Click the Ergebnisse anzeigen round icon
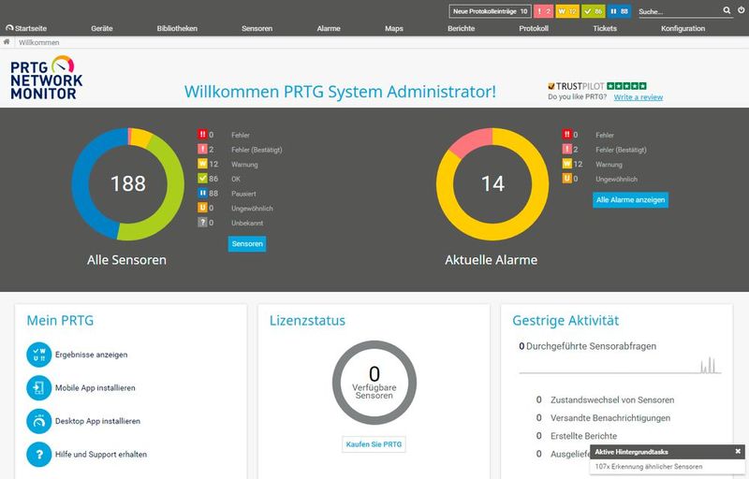The image size is (749, 479). coord(38,355)
